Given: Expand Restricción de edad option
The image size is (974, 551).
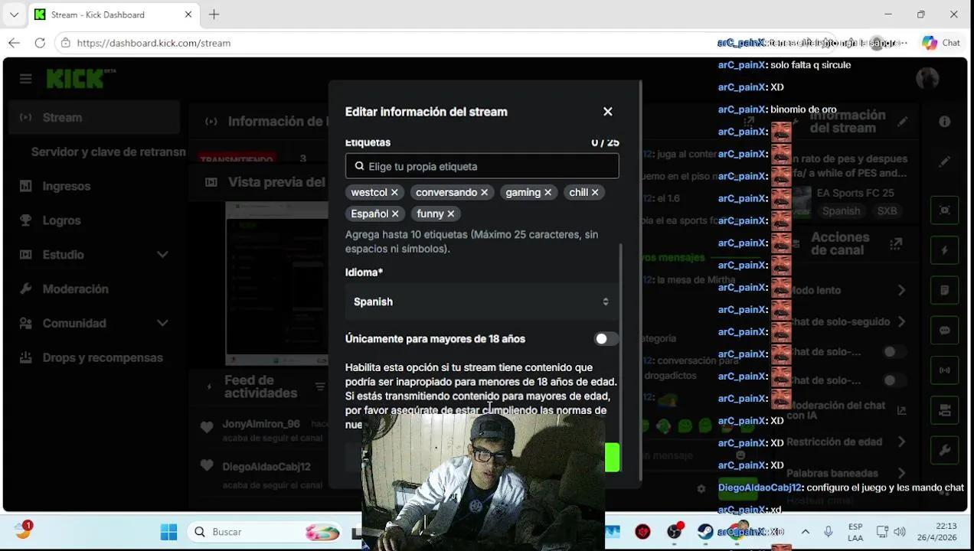Looking at the screenshot, I should (901, 442).
